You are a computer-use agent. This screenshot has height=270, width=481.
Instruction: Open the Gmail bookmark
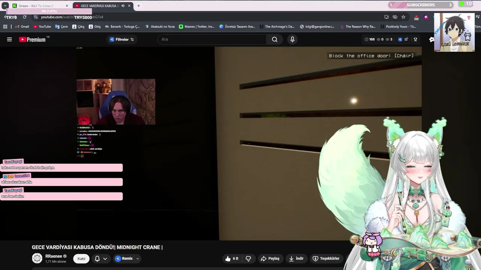22,27
